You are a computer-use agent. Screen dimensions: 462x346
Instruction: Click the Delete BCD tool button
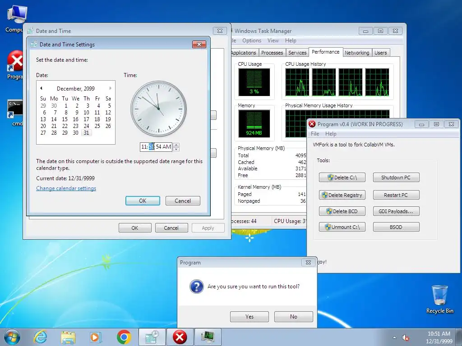tap(342, 211)
